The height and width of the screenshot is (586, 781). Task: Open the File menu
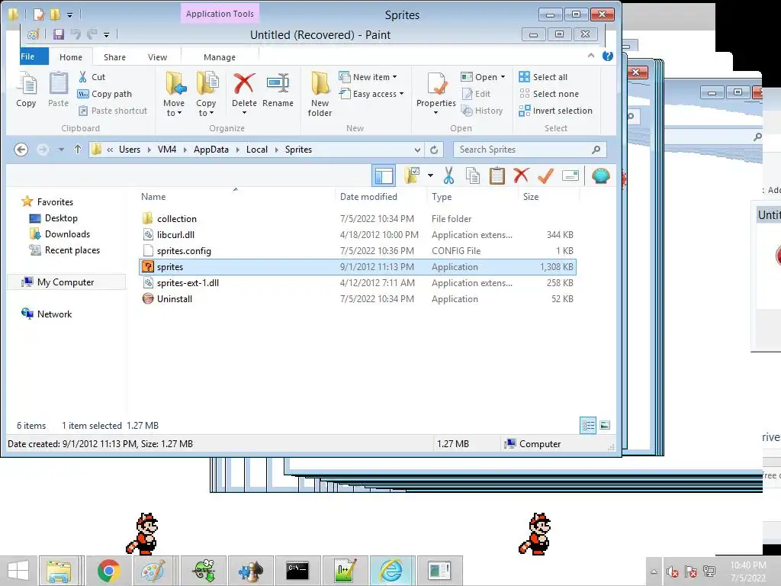(34, 56)
